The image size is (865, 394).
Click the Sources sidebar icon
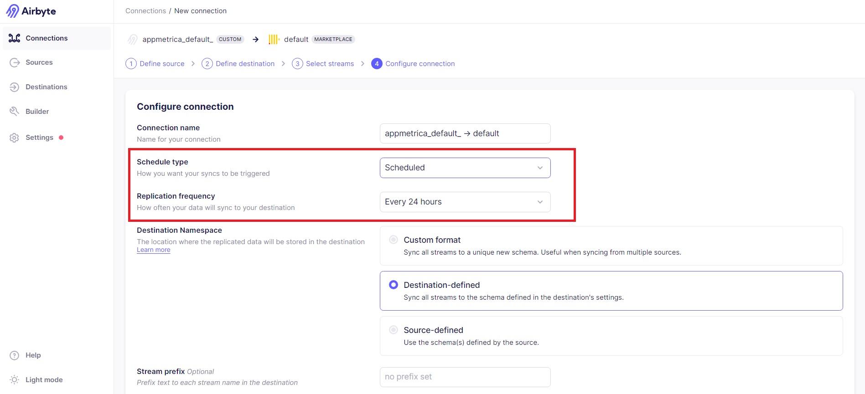pos(15,62)
